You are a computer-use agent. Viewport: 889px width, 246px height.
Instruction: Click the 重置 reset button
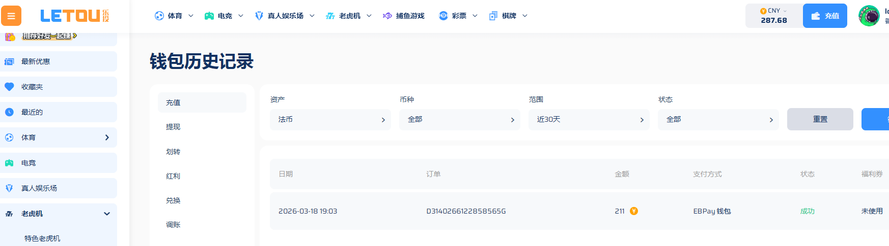[820, 119]
